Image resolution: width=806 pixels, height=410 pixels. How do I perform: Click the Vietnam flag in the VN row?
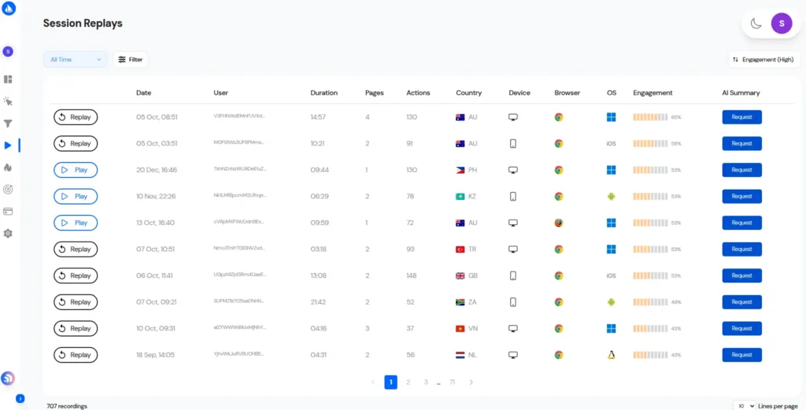(x=460, y=328)
